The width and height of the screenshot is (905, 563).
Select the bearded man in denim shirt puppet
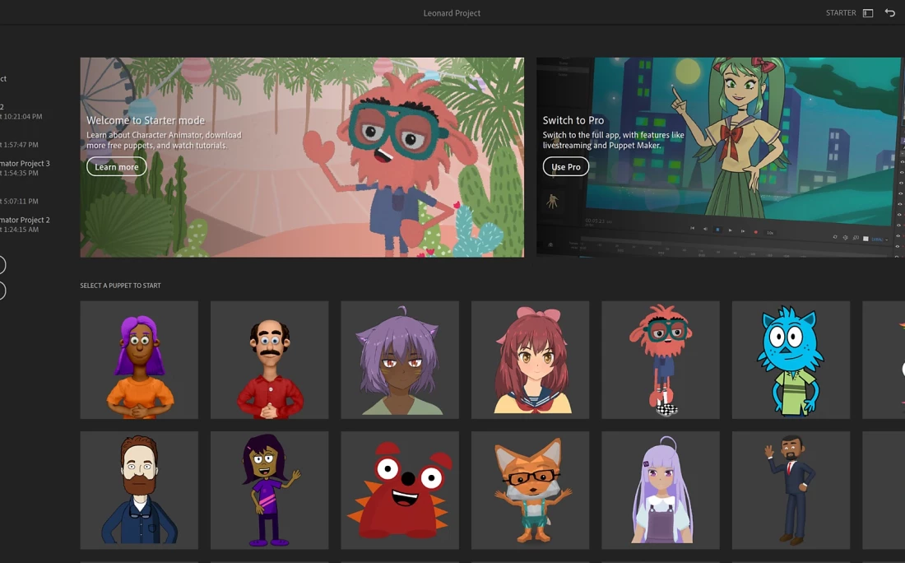click(x=139, y=490)
